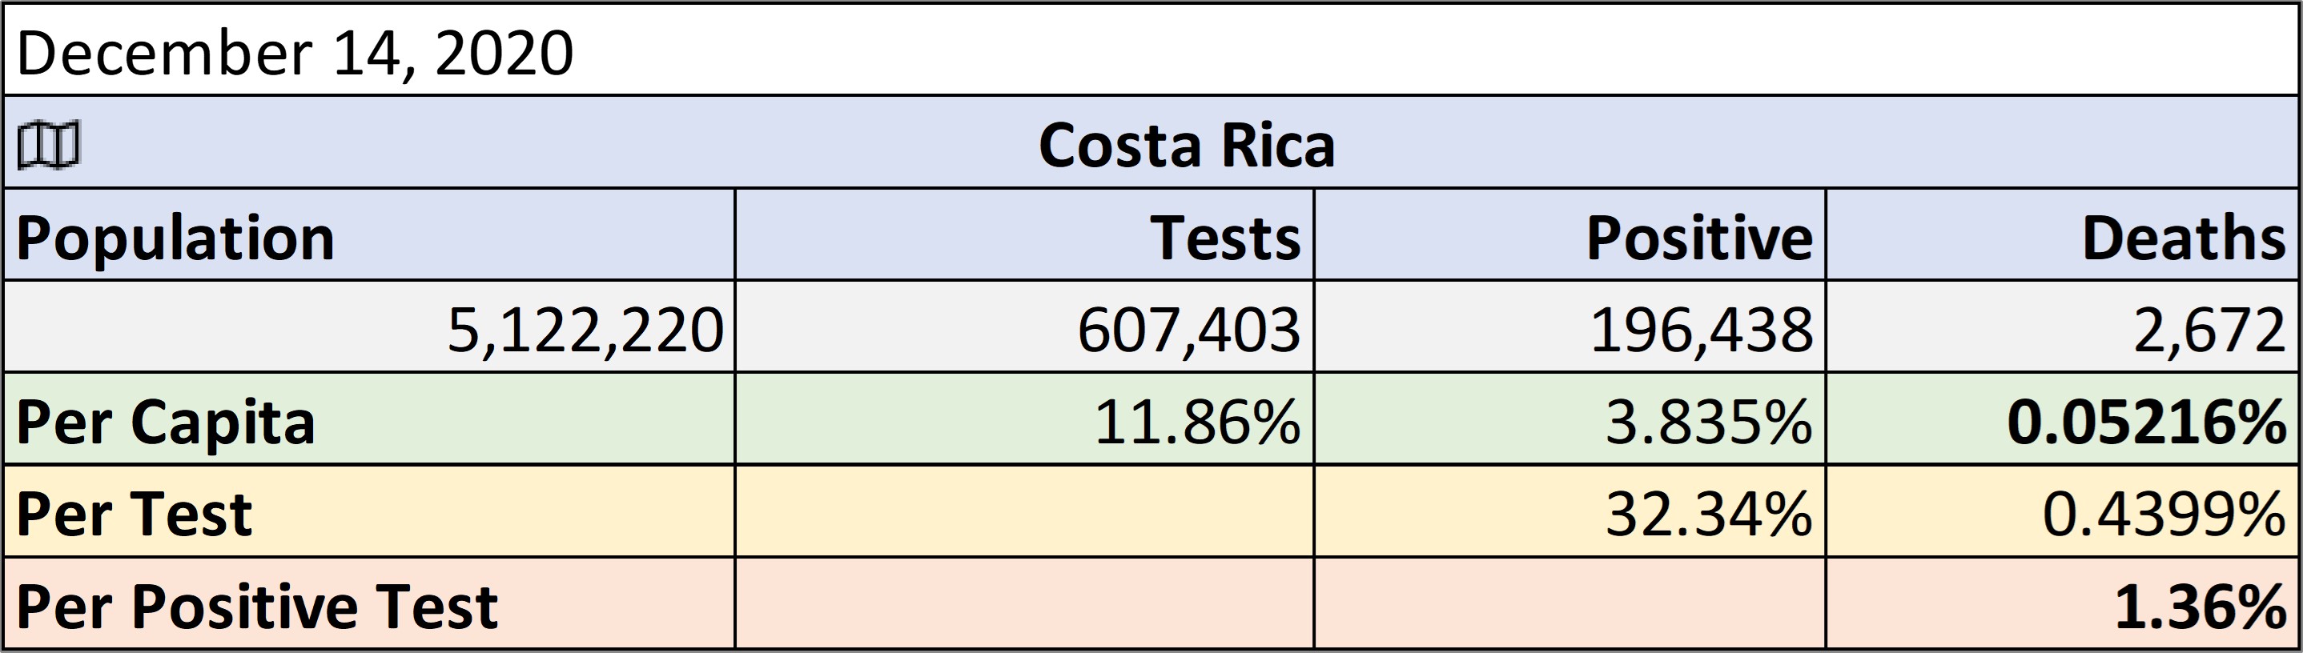Click the map icon beside Costa Rica

(49, 145)
